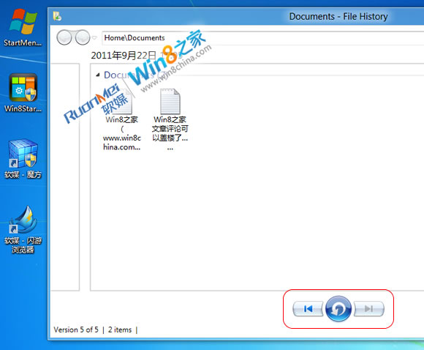Select the Win8之家文章评论可以盖楼了 file
The image size is (424, 350).
(x=170, y=120)
